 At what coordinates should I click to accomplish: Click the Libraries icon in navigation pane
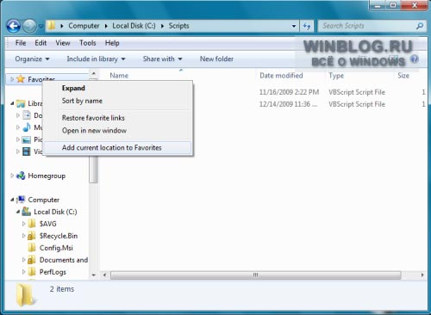[x=21, y=103]
